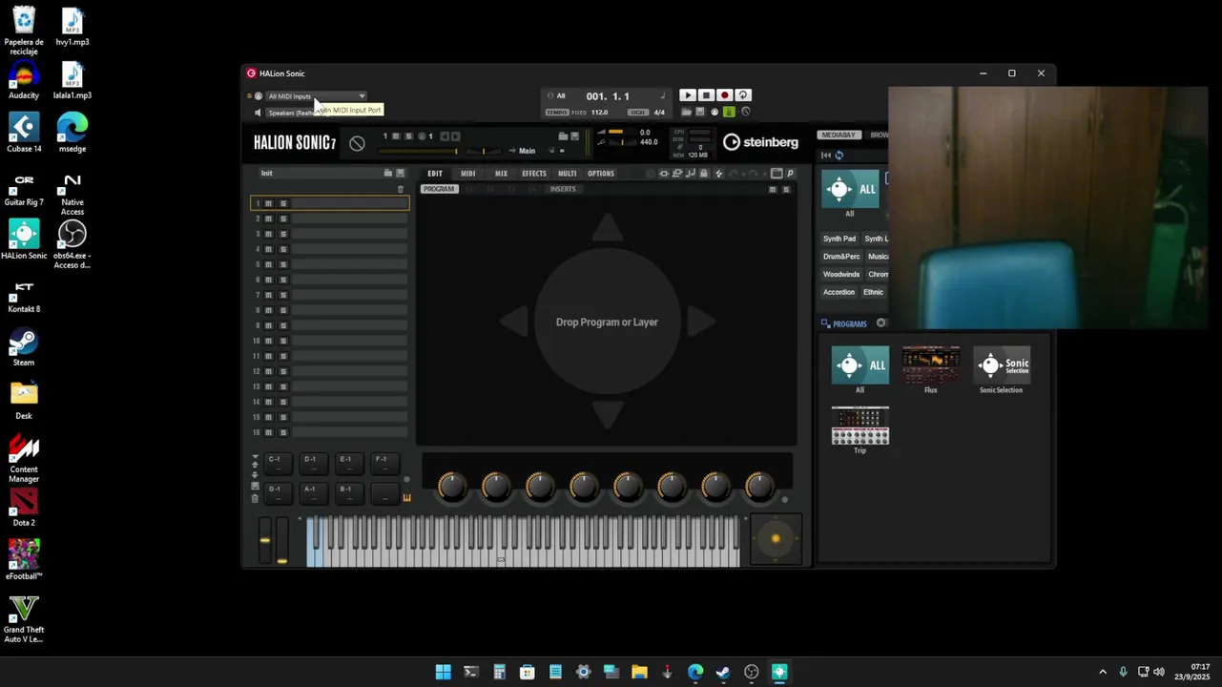Open the load program folder icon in header

click(x=563, y=136)
